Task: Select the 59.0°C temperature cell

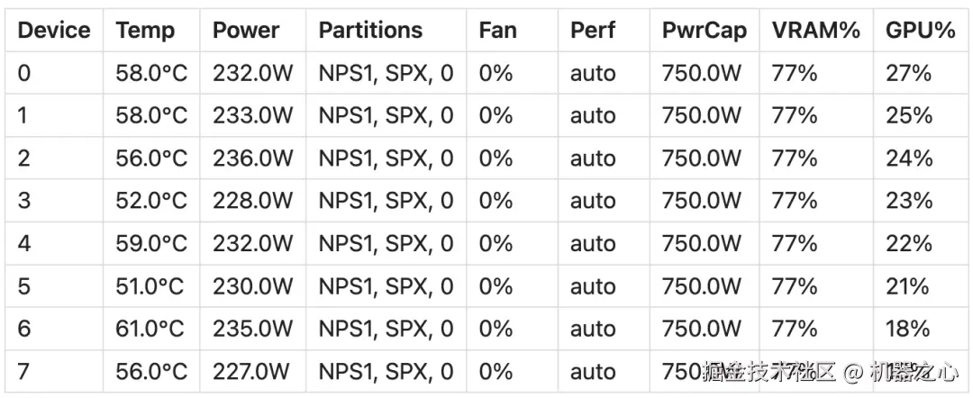Action: coord(151,243)
